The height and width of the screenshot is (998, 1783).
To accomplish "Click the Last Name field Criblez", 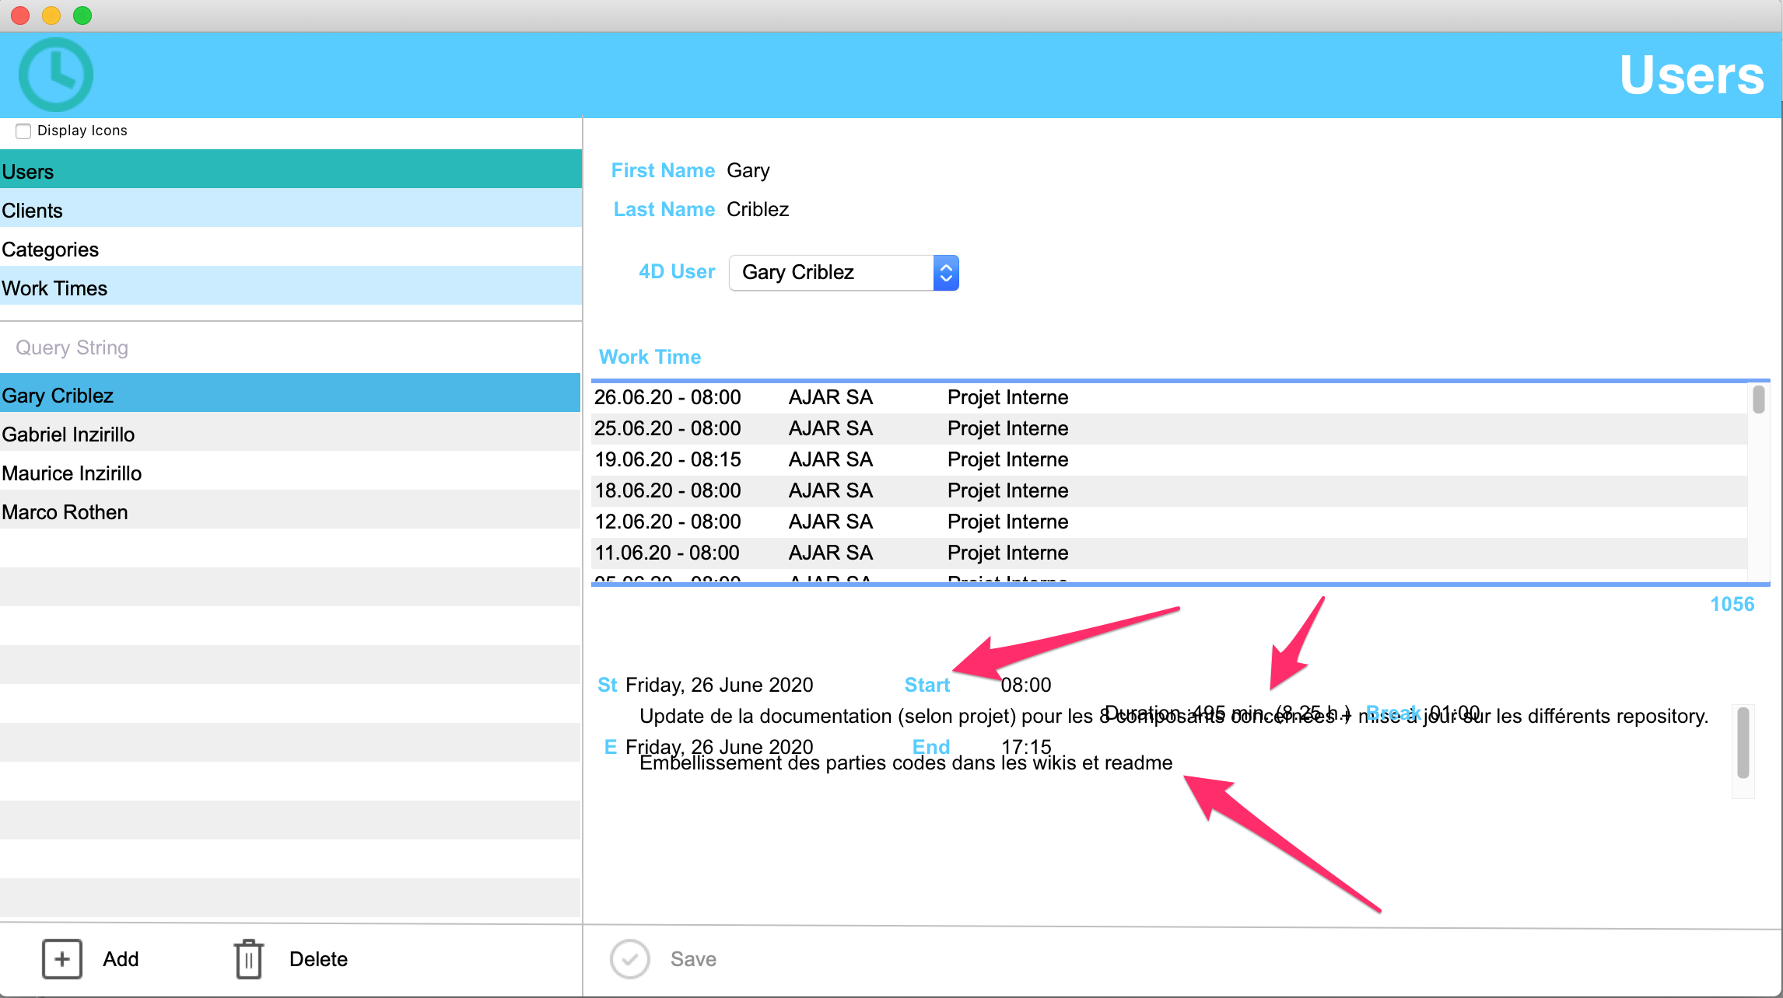I will (758, 209).
